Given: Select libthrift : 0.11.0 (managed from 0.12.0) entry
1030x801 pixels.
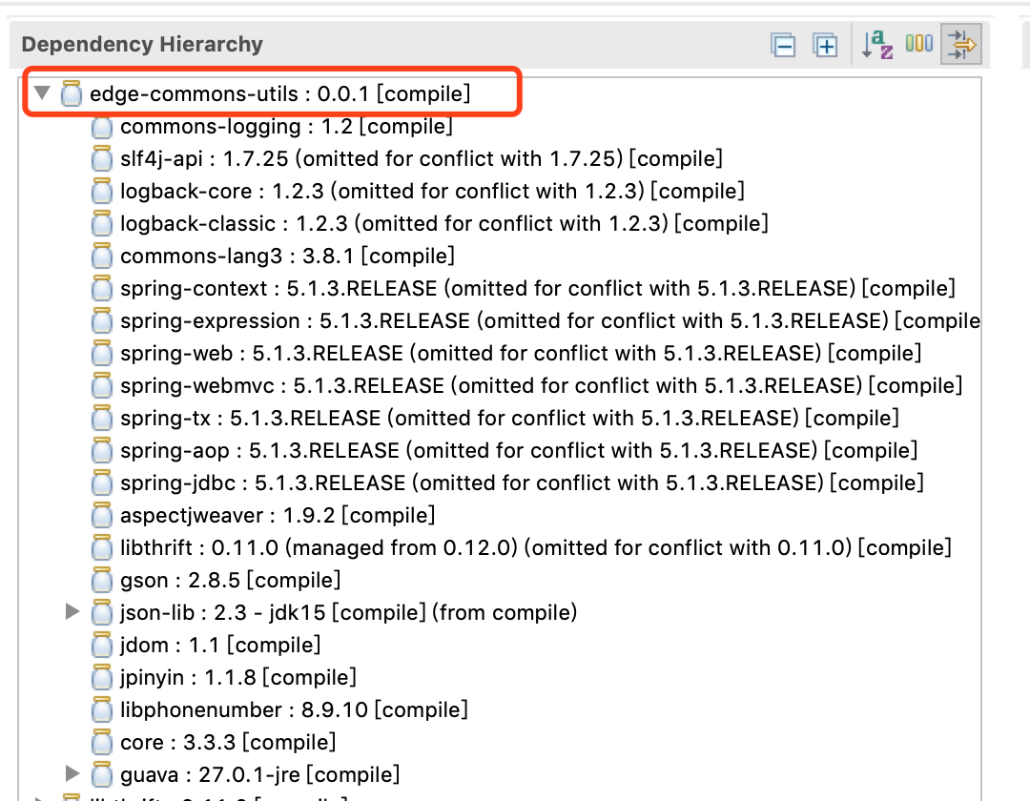Looking at the screenshot, I should click(x=536, y=547).
